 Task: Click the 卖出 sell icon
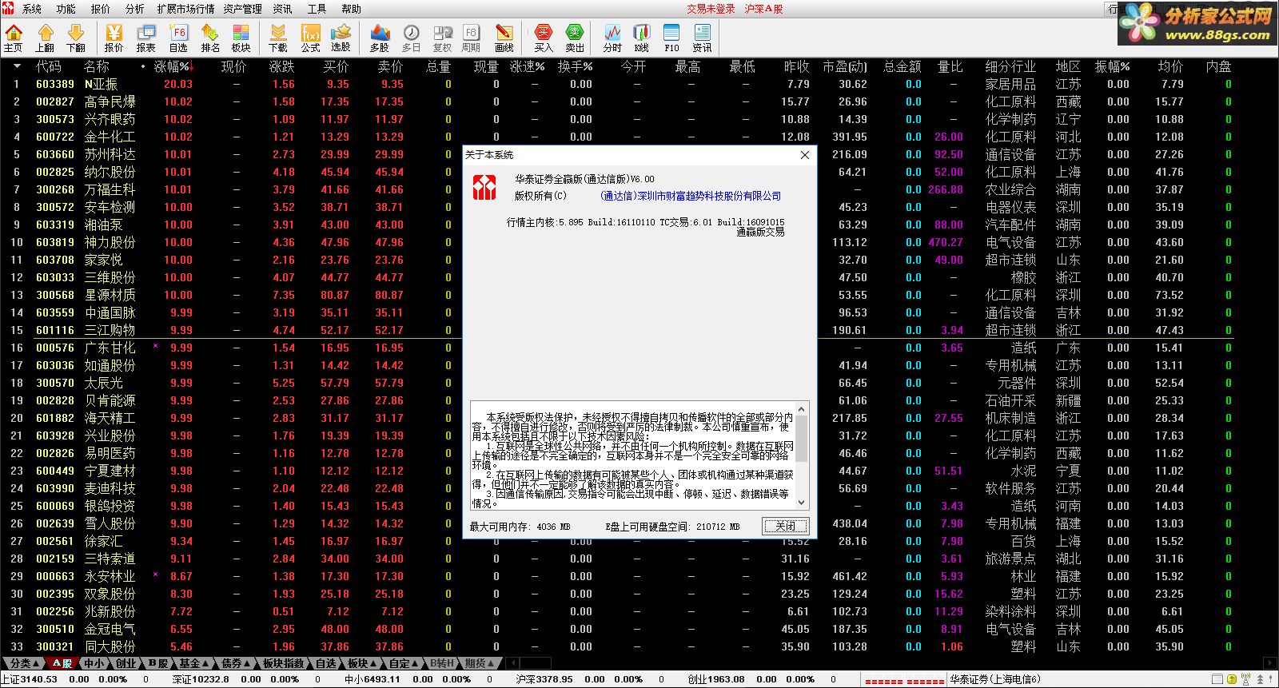coord(575,38)
